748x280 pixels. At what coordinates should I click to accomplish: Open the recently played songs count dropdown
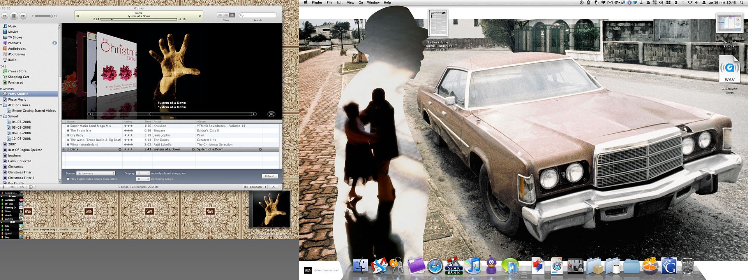coord(143,173)
